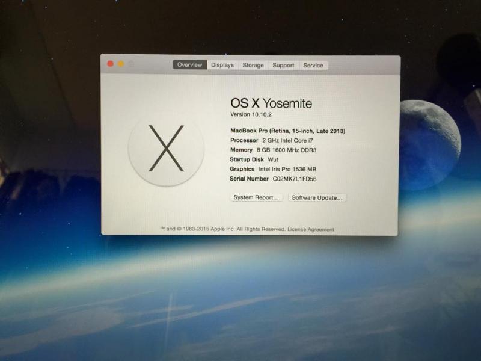Go to the Support tab
The width and height of the screenshot is (481, 361).
283,65
